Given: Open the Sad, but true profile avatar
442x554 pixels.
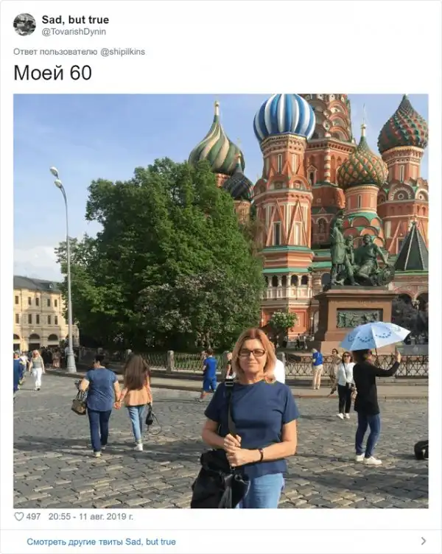Looking at the screenshot, I should 25,25.
